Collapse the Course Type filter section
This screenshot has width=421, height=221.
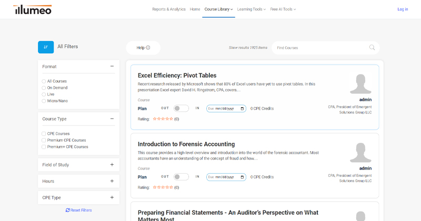(x=112, y=119)
